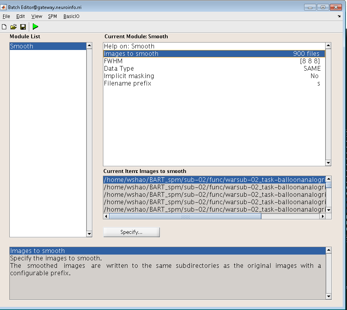The image size is (347, 310).
Task: Click left arrow of file list horizontal scrollbar
Action: pos(106,216)
